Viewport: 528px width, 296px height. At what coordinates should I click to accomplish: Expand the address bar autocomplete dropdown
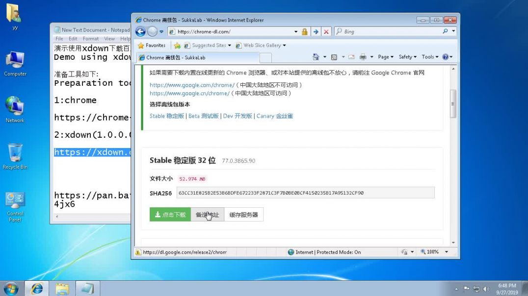click(x=296, y=32)
